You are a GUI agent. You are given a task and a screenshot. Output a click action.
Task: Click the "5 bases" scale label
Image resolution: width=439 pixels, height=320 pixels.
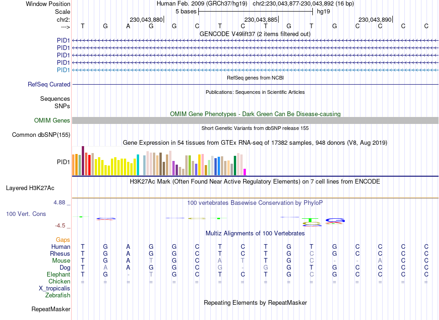pos(186,12)
